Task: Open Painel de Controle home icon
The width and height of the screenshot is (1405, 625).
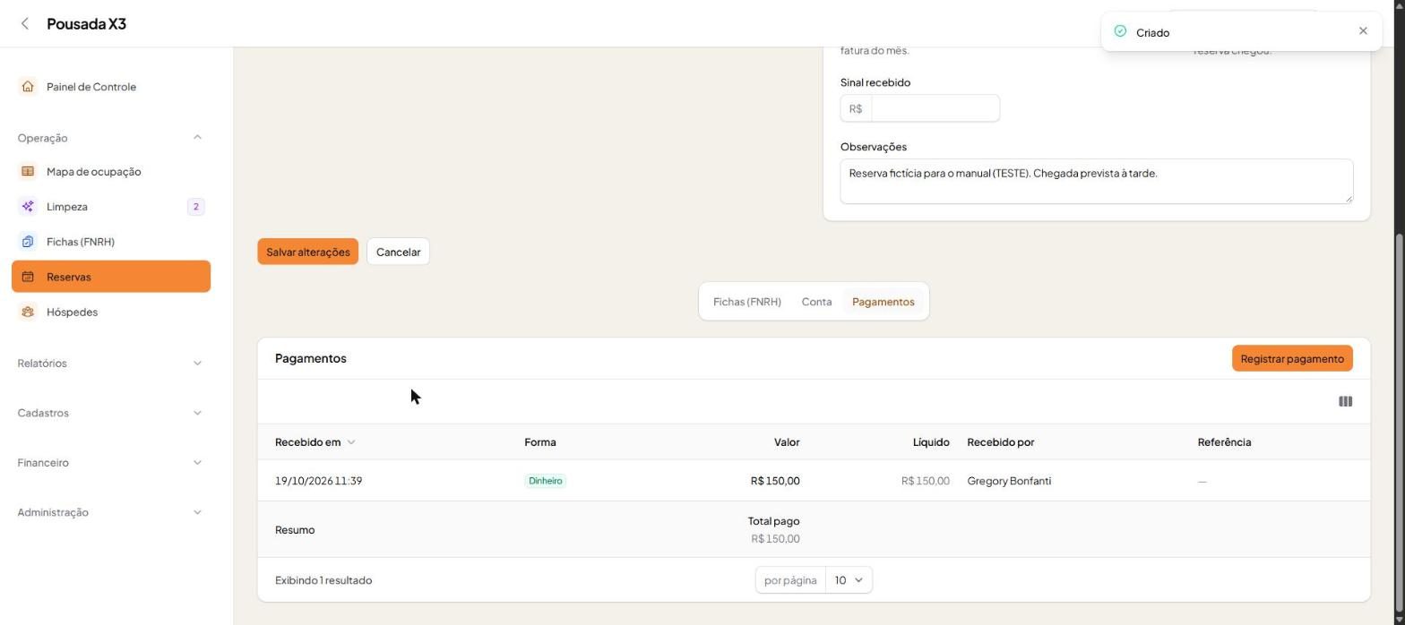Action: coord(28,87)
